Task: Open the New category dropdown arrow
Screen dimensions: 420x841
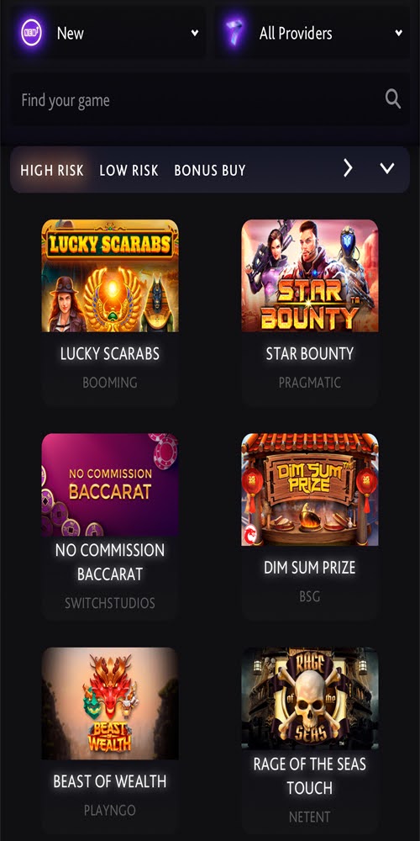Action: (x=195, y=34)
